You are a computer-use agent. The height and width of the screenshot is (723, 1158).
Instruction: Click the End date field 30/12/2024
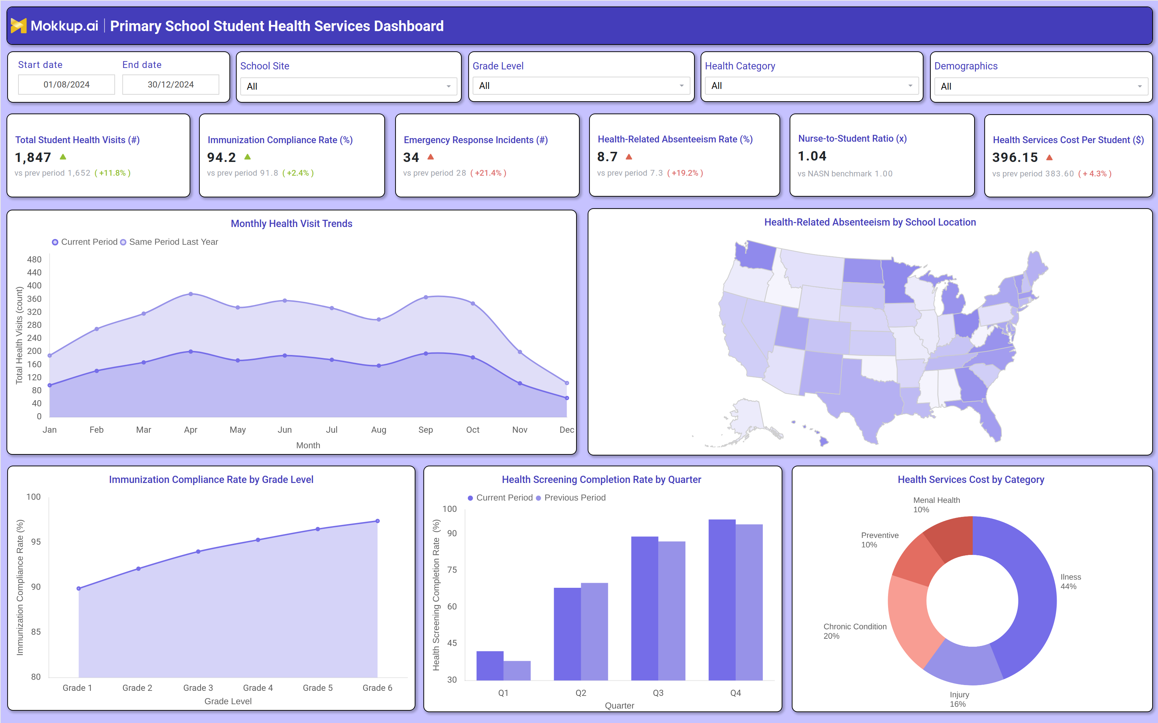(171, 85)
